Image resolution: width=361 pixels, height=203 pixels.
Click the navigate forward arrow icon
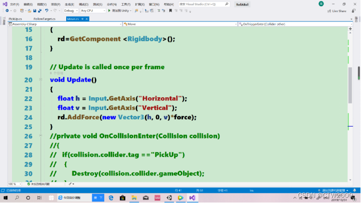(x=15, y=10)
